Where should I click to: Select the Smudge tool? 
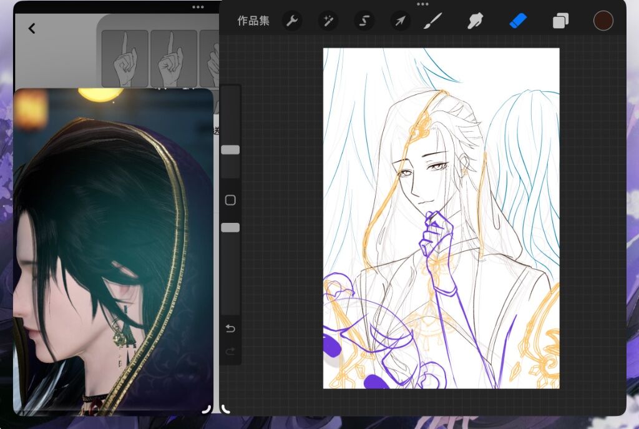coord(476,21)
